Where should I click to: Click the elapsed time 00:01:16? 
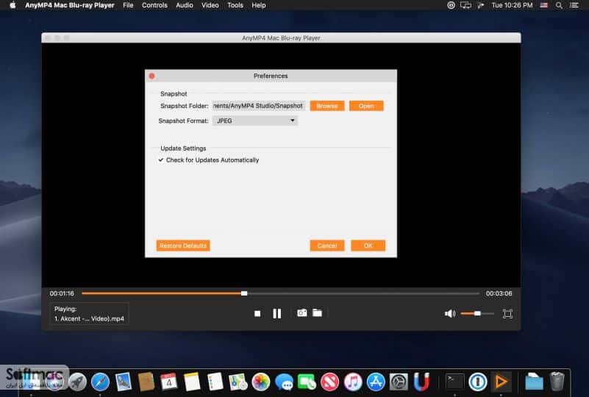click(62, 293)
